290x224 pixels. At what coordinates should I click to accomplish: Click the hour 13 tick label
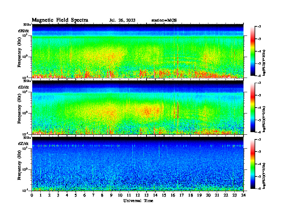[146, 195]
